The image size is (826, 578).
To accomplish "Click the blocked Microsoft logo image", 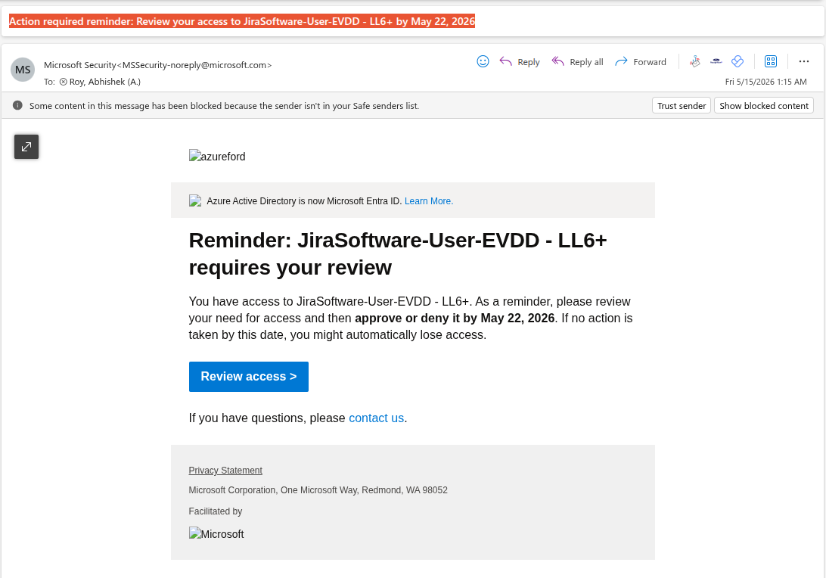I will tap(216, 533).
